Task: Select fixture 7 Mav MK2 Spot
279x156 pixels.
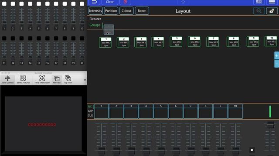Action: click(x=213, y=42)
